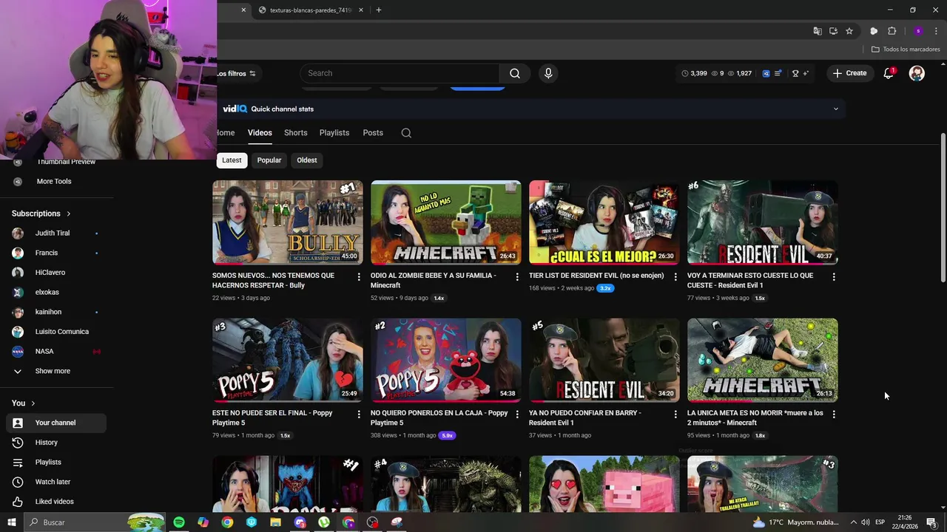Expand vidIQ Quick channel stats panel
This screenshot has width=947, height=532.
[836, 109]
